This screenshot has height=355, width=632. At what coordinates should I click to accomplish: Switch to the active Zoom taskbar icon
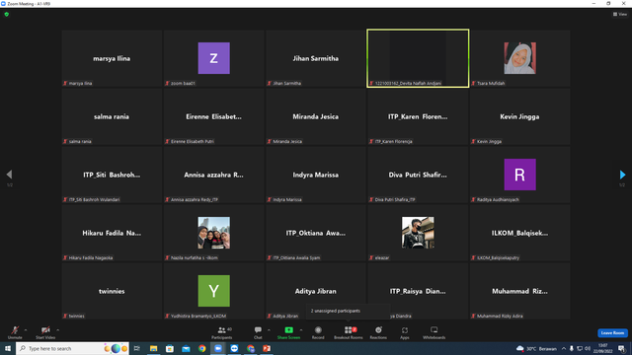tap(218, 348)
